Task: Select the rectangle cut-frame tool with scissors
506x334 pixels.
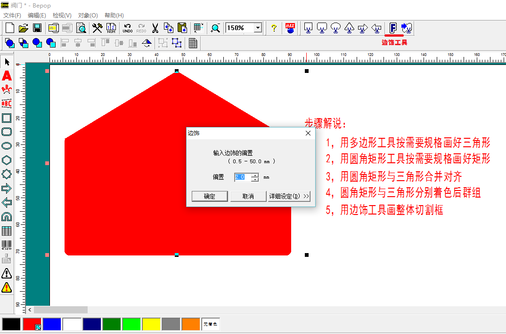Action: point(308,28)
